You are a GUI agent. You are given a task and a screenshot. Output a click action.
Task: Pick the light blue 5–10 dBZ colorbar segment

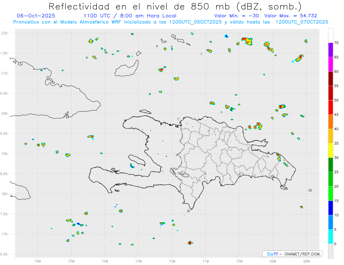(x=331, y=222)
